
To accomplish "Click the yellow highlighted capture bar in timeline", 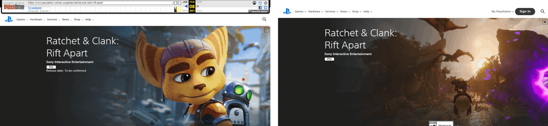I will (178, 9).
